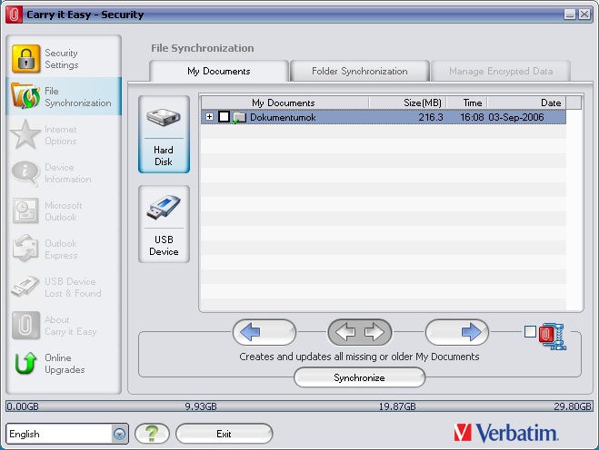Expand the Dokumentumok tree node

[209, 117]
